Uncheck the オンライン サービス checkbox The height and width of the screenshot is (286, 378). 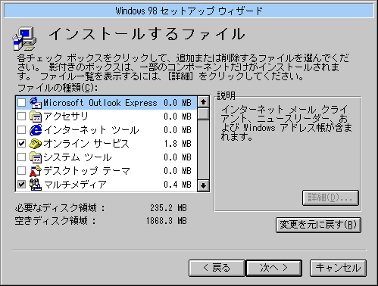[x=21, y=144]
